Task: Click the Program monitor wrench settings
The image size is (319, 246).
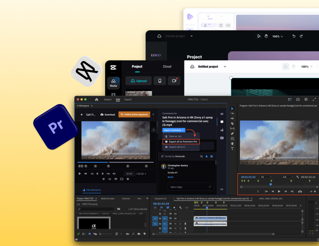Action: tap(298, 177)
